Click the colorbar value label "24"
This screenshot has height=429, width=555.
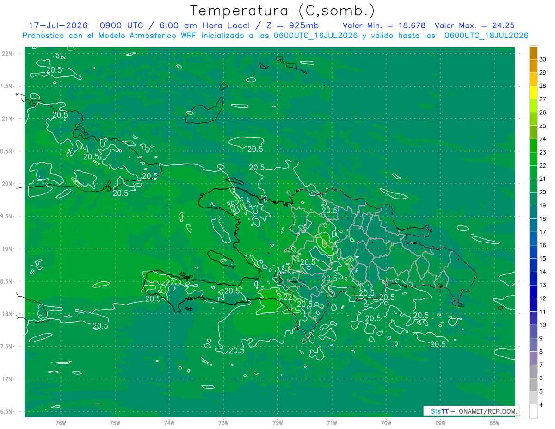[543, 139]
